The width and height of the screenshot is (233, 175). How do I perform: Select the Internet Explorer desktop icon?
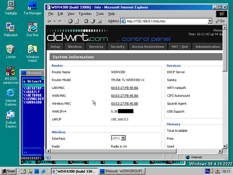pyautogui.click(x=11, y=97)
